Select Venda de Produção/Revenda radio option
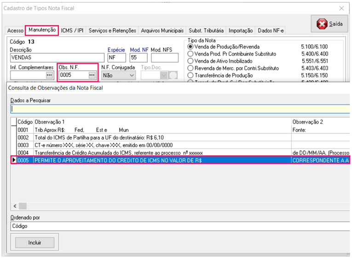352x258 pixels. click(x=190, y=47)
